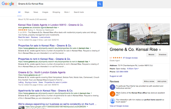Viewport: 171px width, 109px height.
Task: Open Kensal Rise Estate Agents in London NW10 result
Action: pyautogui.click(x=51, y=25)
